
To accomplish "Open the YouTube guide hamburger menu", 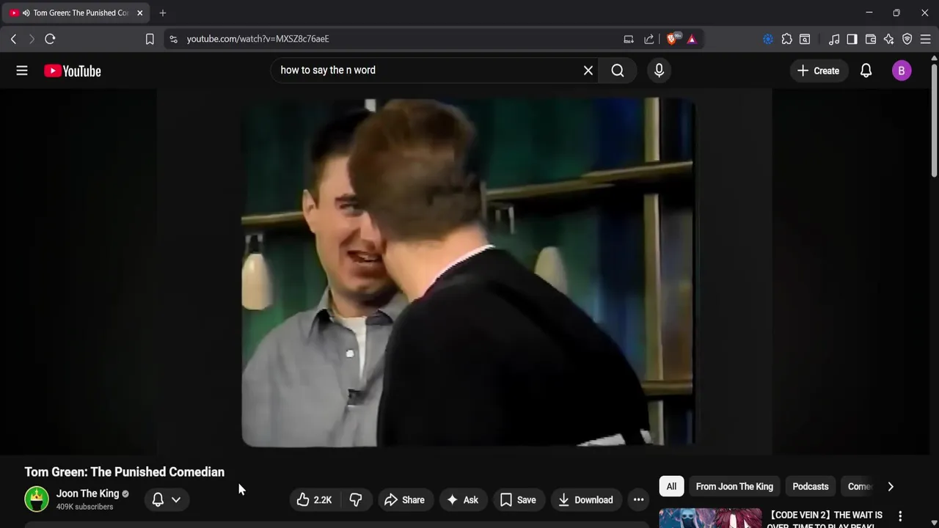I will tap(22, 70).
